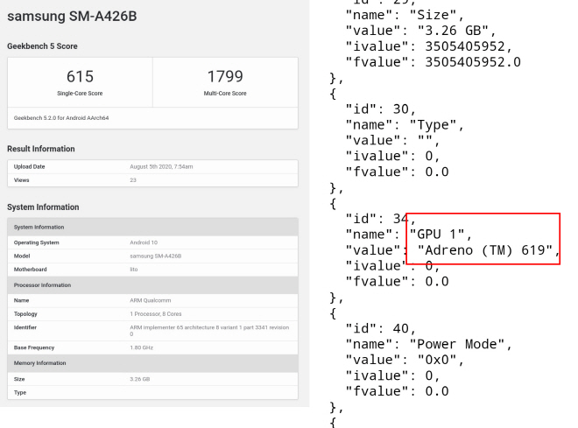This screenshot has width=578, height=428.
Task: Click the 'Multi-Core Score' label
Action: [225, 93]
